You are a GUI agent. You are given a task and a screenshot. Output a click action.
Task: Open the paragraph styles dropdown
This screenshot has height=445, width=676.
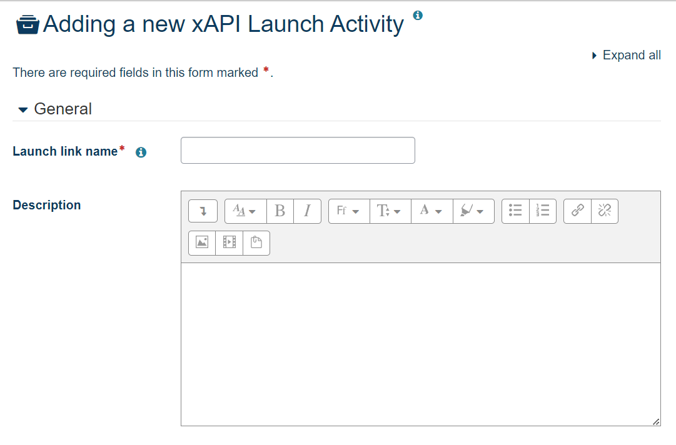(x=245, y=211)
